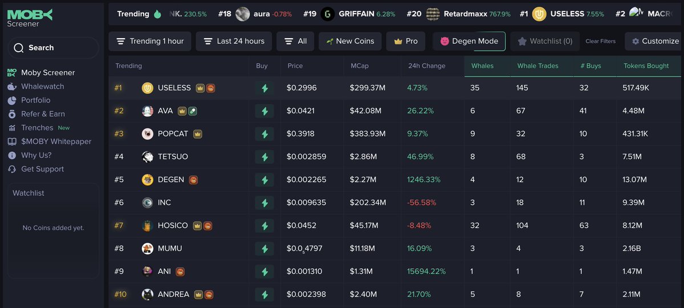Toggle Degen Mode
Viewport: 684px width, 308px height.
point(469,41)
